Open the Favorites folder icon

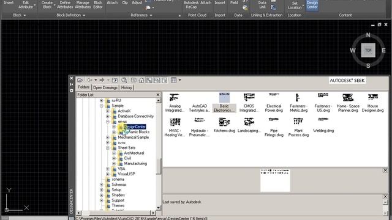coord(134,80)
